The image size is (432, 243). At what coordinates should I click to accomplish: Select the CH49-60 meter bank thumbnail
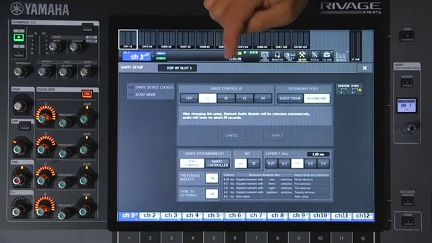(205, 39)
